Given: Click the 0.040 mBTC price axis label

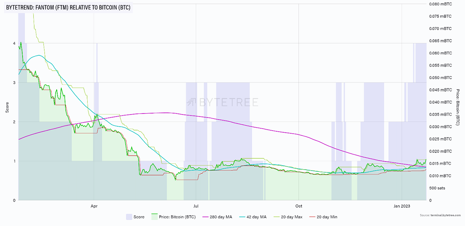Looking at the screenshot, I should point(441,102).
